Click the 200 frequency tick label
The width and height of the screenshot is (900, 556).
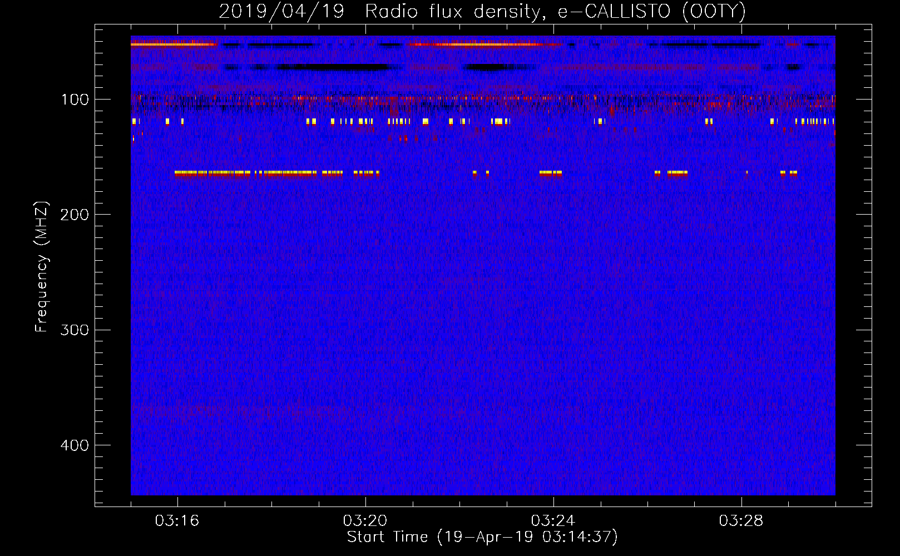75,215
